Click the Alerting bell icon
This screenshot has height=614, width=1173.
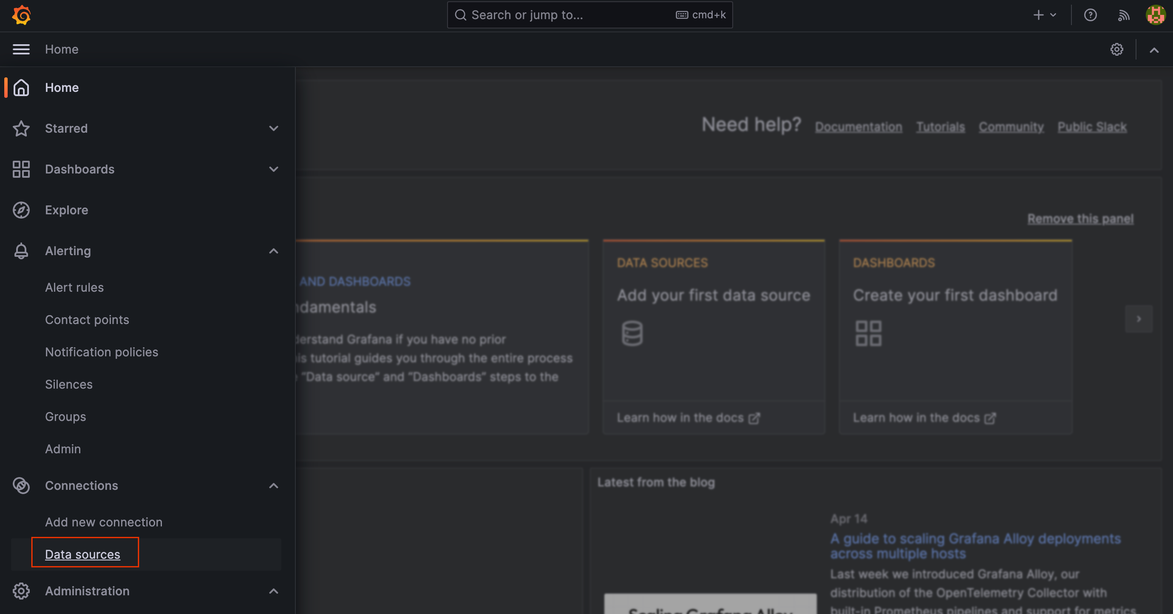tap(21, 250)
